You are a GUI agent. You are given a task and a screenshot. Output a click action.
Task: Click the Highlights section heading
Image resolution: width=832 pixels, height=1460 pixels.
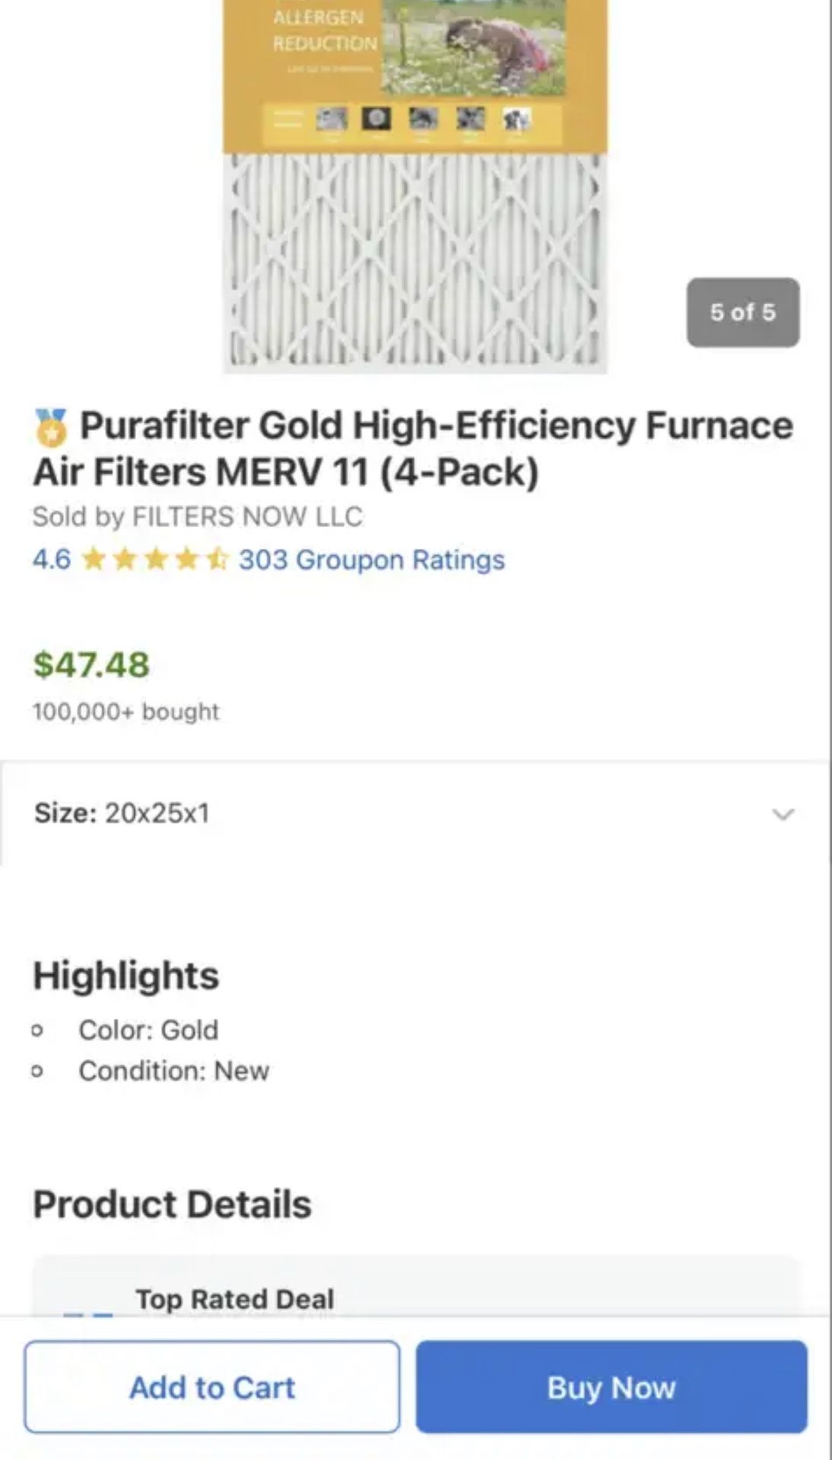tap(126, 976)
